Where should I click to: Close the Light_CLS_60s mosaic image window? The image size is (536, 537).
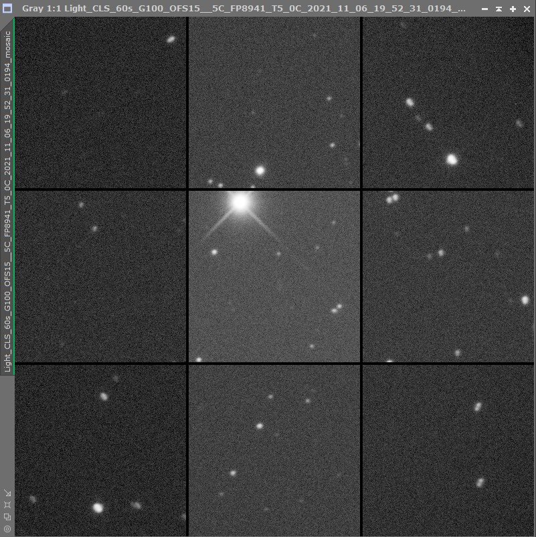[x=527, y=9]
